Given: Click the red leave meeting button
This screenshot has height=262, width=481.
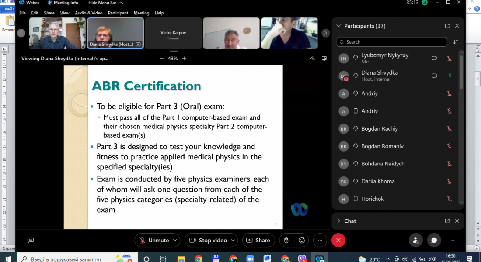Looking at the screenshot, I should pyautogui.click(x=338, y=240).
